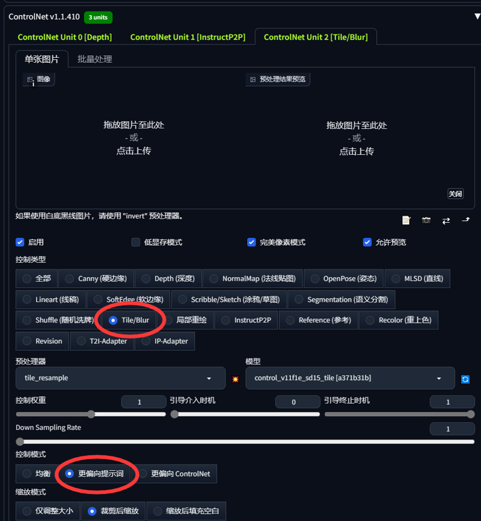Select T2I-Adapter control type radio
The width and height of the screenshot is (481, 521).
(102, 341)
